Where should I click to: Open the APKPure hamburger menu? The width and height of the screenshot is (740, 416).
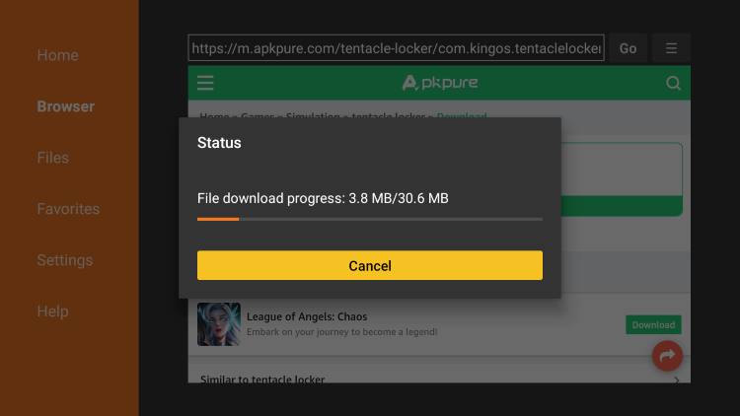click(x=205, y=83)
